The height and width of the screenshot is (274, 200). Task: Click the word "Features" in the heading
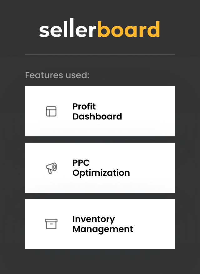coord(40,75)
